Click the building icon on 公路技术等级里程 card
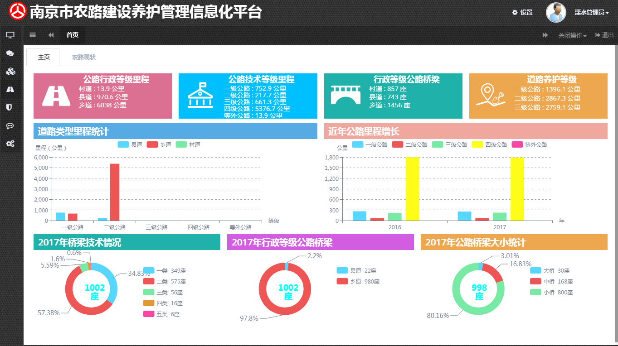The height and width of the screenshot is (346, 618). pos(200,95)
